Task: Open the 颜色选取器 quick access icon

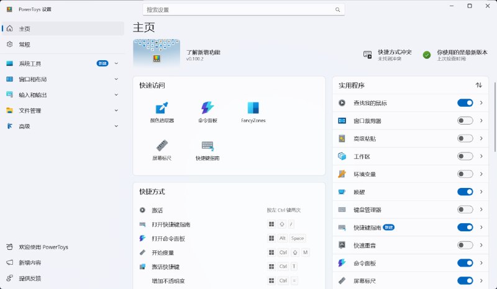Action: click(x=162, y=108)
